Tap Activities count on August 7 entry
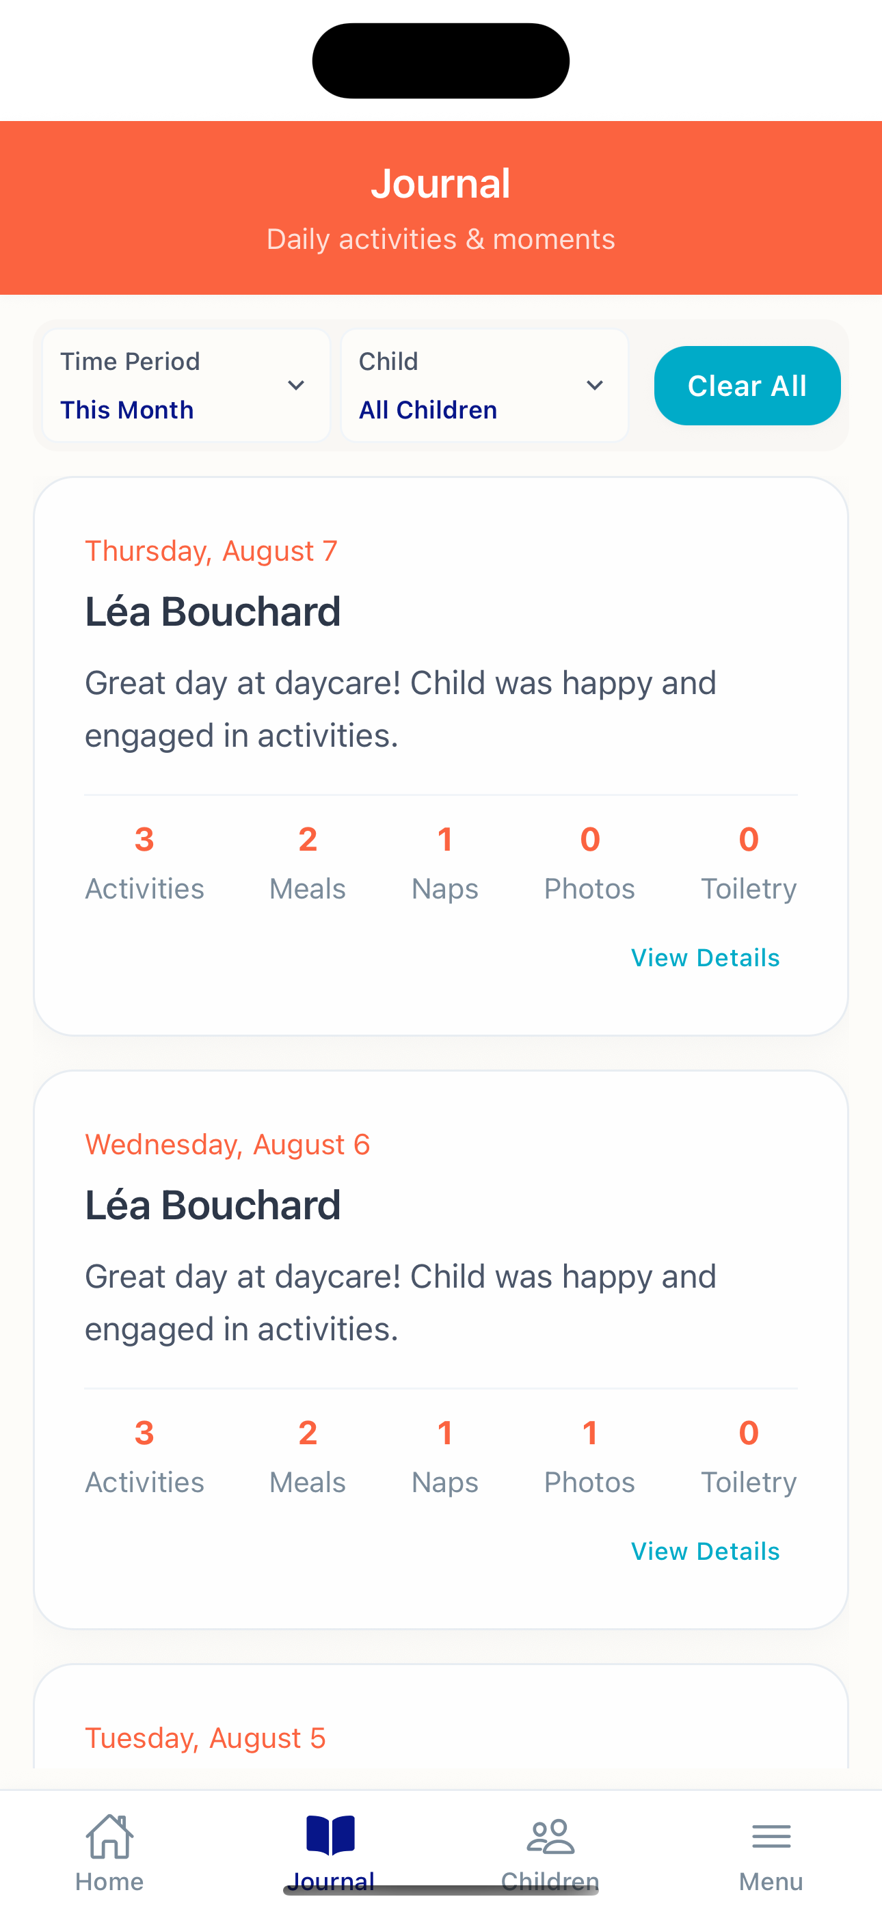 [144, 861]
